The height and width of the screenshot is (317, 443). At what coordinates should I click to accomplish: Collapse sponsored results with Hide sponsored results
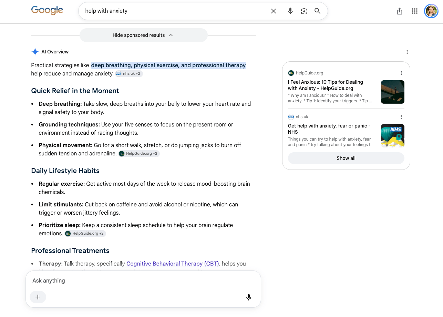coord(143,35)
